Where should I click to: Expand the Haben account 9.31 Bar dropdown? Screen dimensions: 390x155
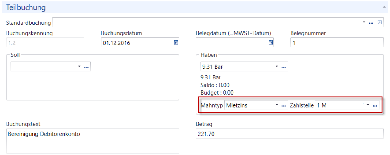277,67
